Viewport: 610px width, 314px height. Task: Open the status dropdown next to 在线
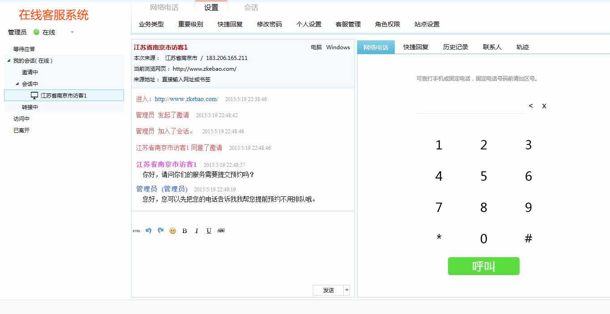[x=72, y=32]
